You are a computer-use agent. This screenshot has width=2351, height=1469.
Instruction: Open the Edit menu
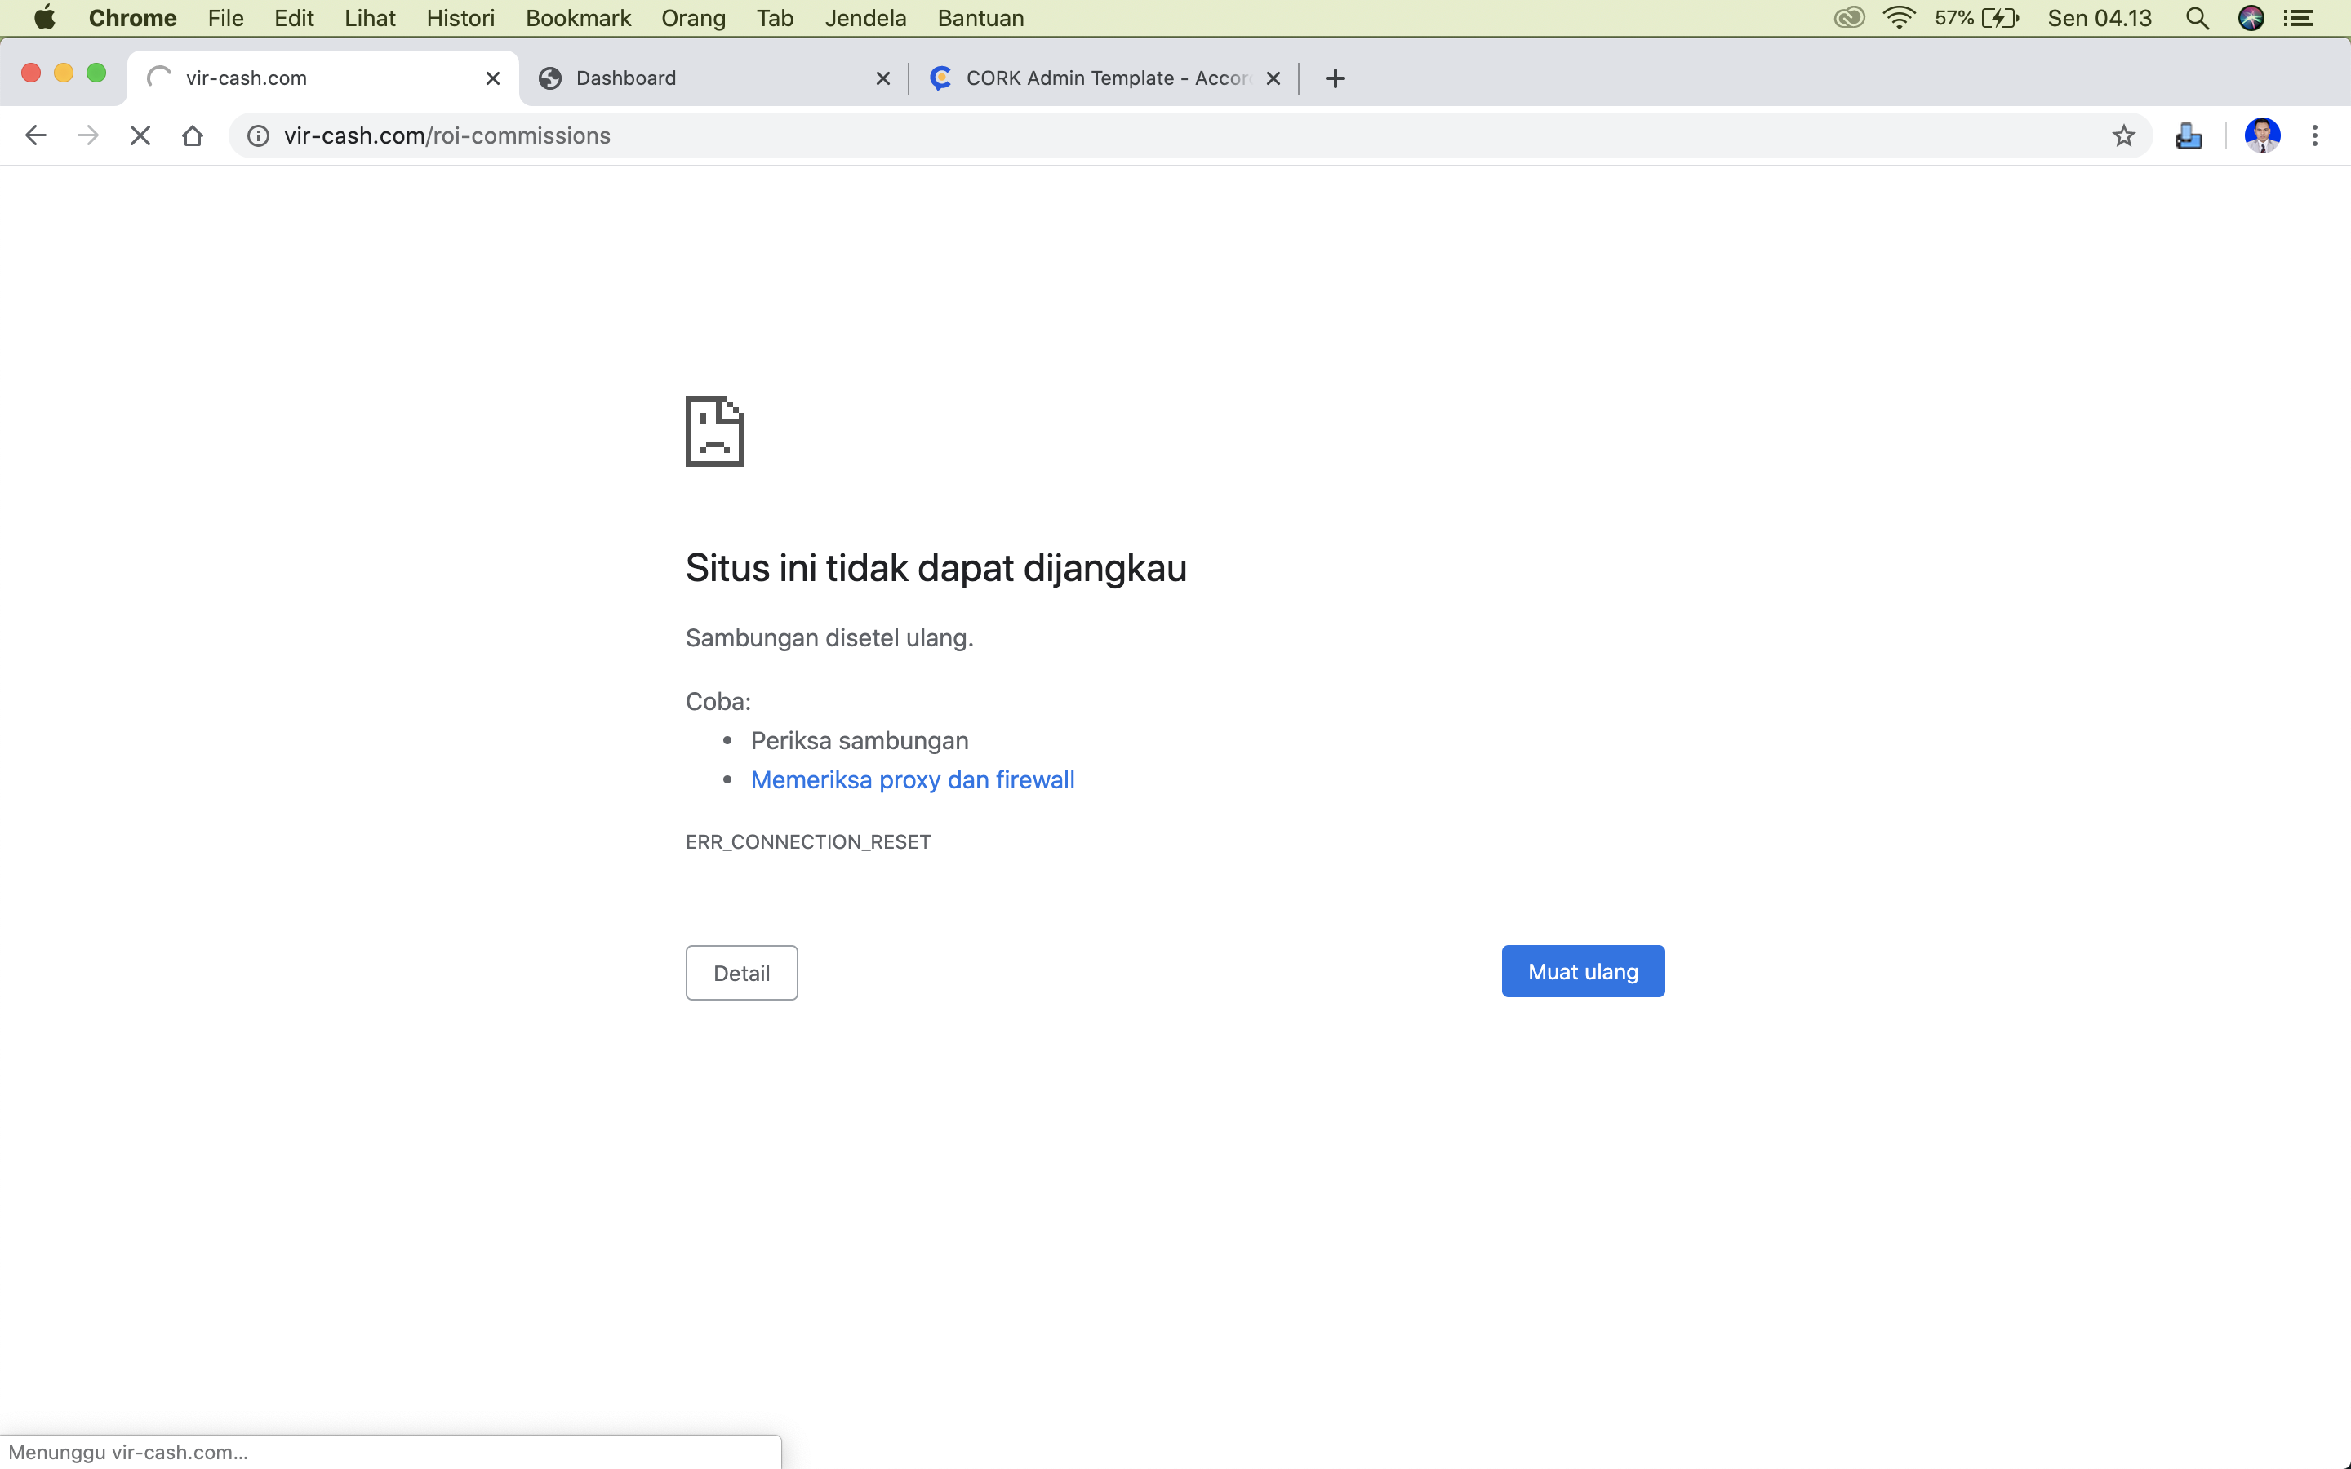(293, 17)
